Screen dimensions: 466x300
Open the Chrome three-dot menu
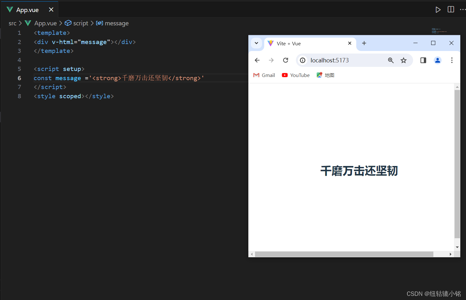(x=452, y=60)
